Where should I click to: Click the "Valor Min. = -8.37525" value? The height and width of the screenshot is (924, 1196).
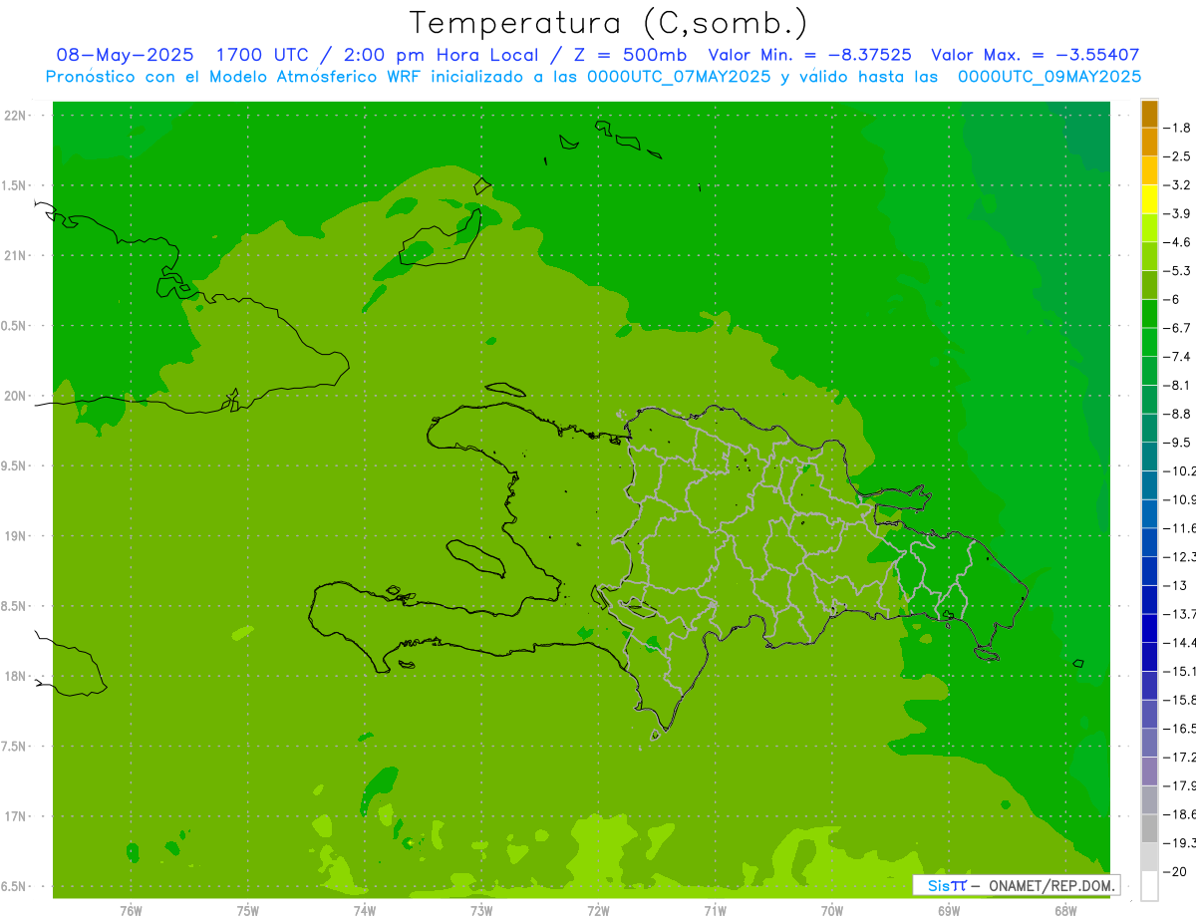[809, 55]
